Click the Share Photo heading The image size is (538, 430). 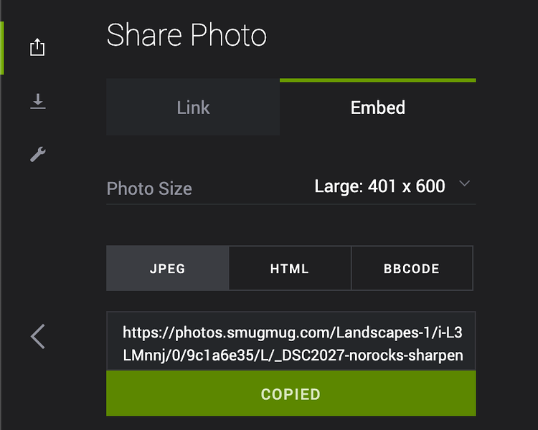[187, 35]
